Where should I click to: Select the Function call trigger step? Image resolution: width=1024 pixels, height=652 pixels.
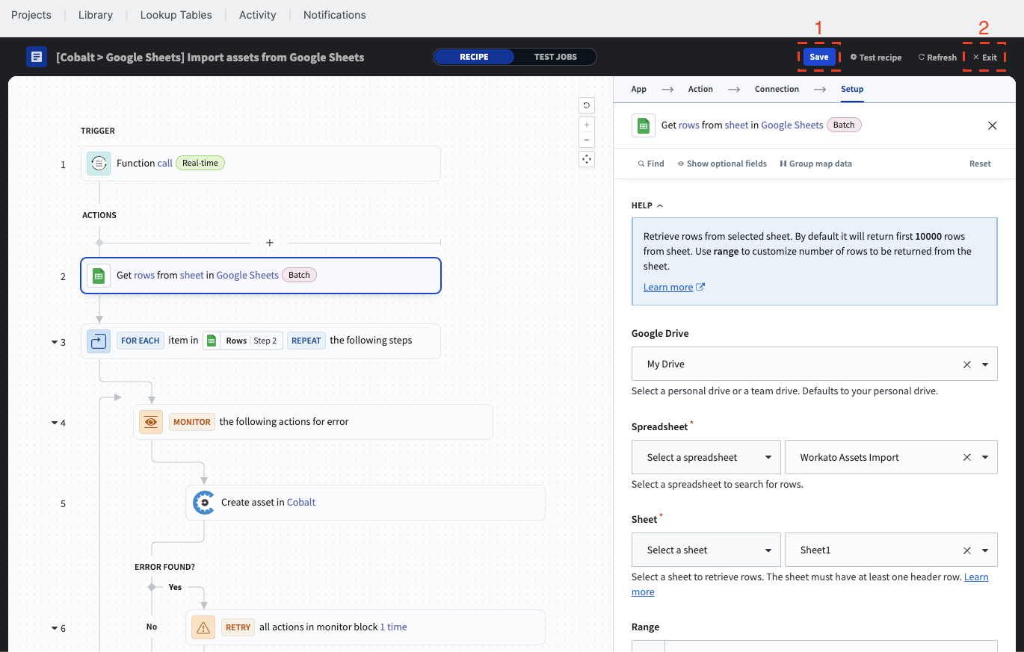pyautogui.click(x=261, y=164)
